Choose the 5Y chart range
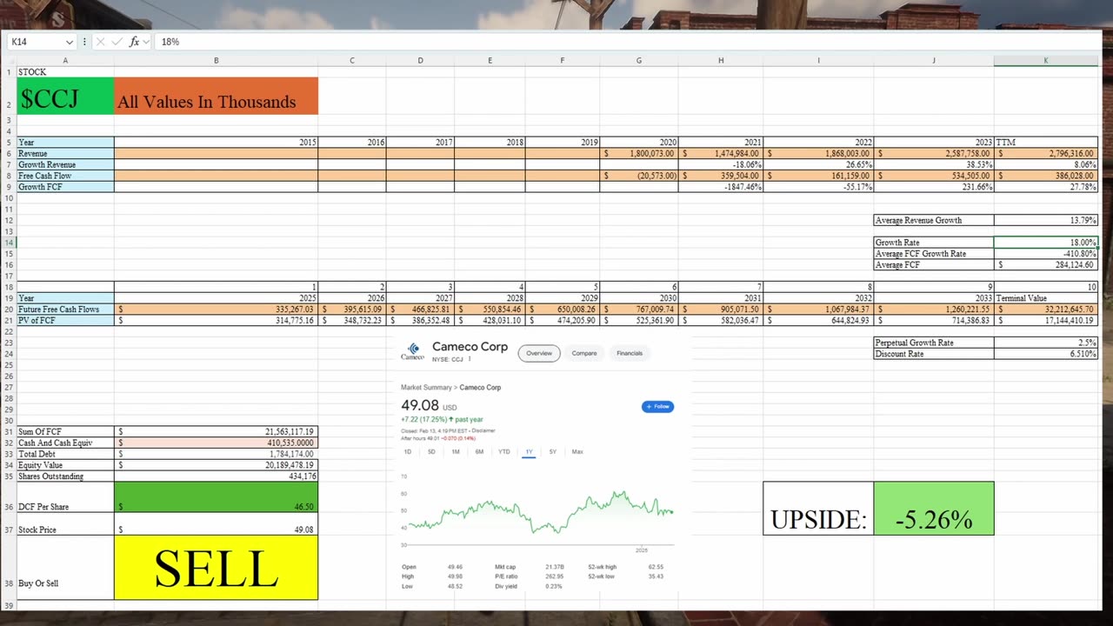Viewport: 1113px width, 626px height. 553,452
